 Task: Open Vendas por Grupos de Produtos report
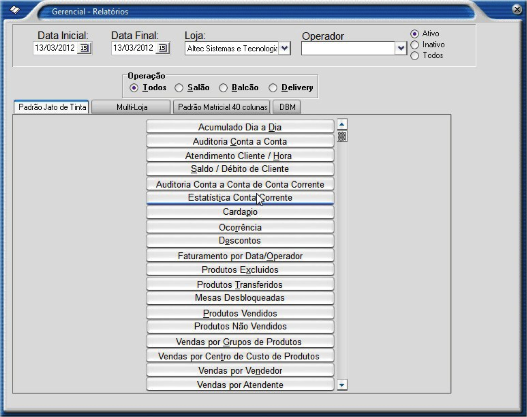coord(240,341)
